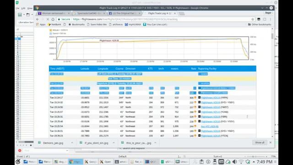Click the 7:49 PM clock
Viewport: 293px width, 165px height.
[x=264, y=162]
